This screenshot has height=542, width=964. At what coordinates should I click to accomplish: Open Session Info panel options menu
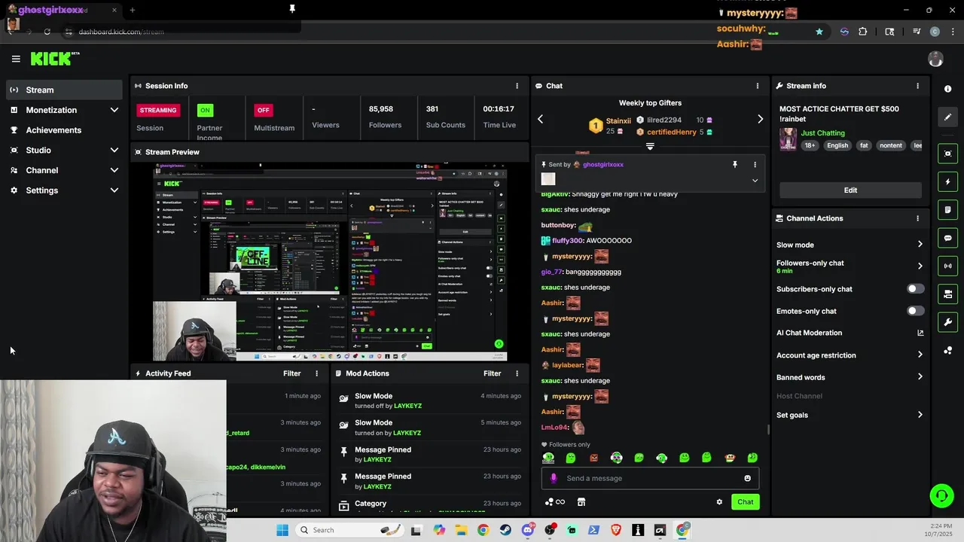pos(517,86)
